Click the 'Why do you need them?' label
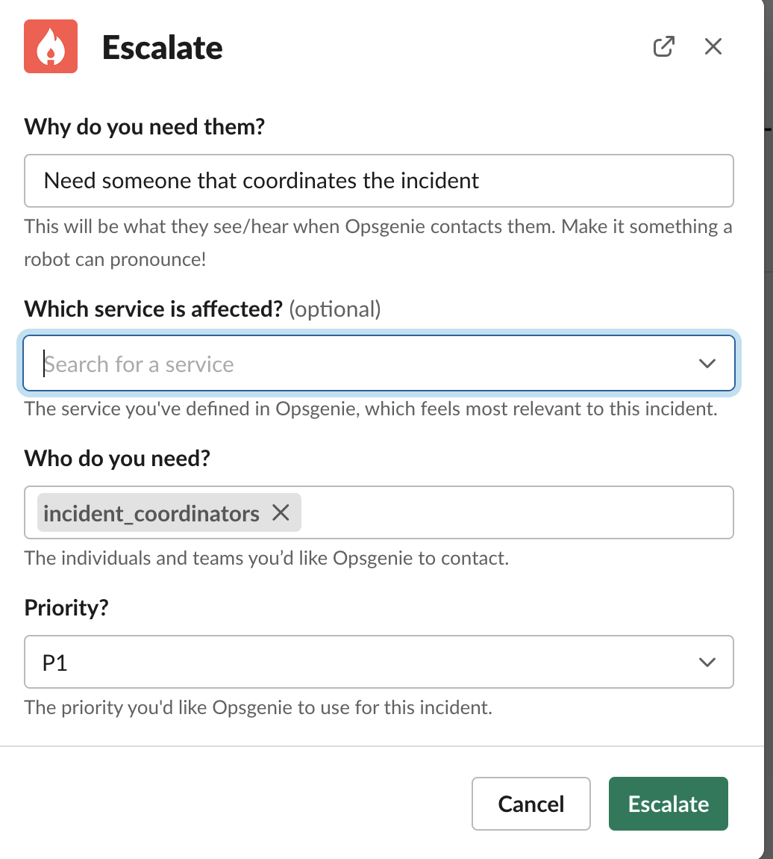 (143, 127)
